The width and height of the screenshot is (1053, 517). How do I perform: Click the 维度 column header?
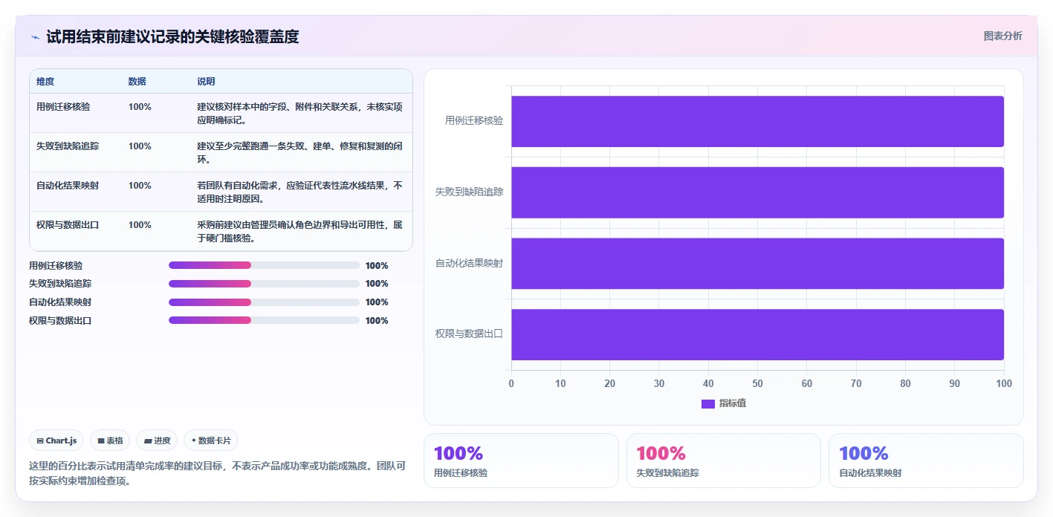click(x=45, y=82)
